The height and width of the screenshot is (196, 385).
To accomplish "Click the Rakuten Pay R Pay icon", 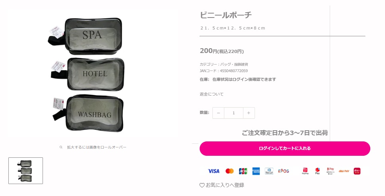I will tap(331, 171).
